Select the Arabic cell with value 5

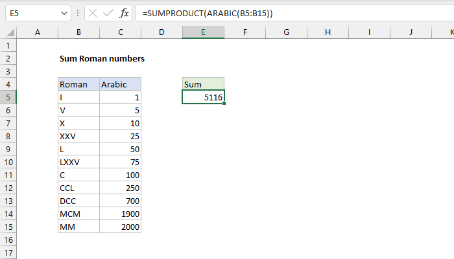(121, 110)
